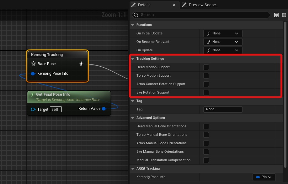This screenshot has width=288, height=184.
Task: Open the Details panel settings gear
Action: click(x=284, y=15)
